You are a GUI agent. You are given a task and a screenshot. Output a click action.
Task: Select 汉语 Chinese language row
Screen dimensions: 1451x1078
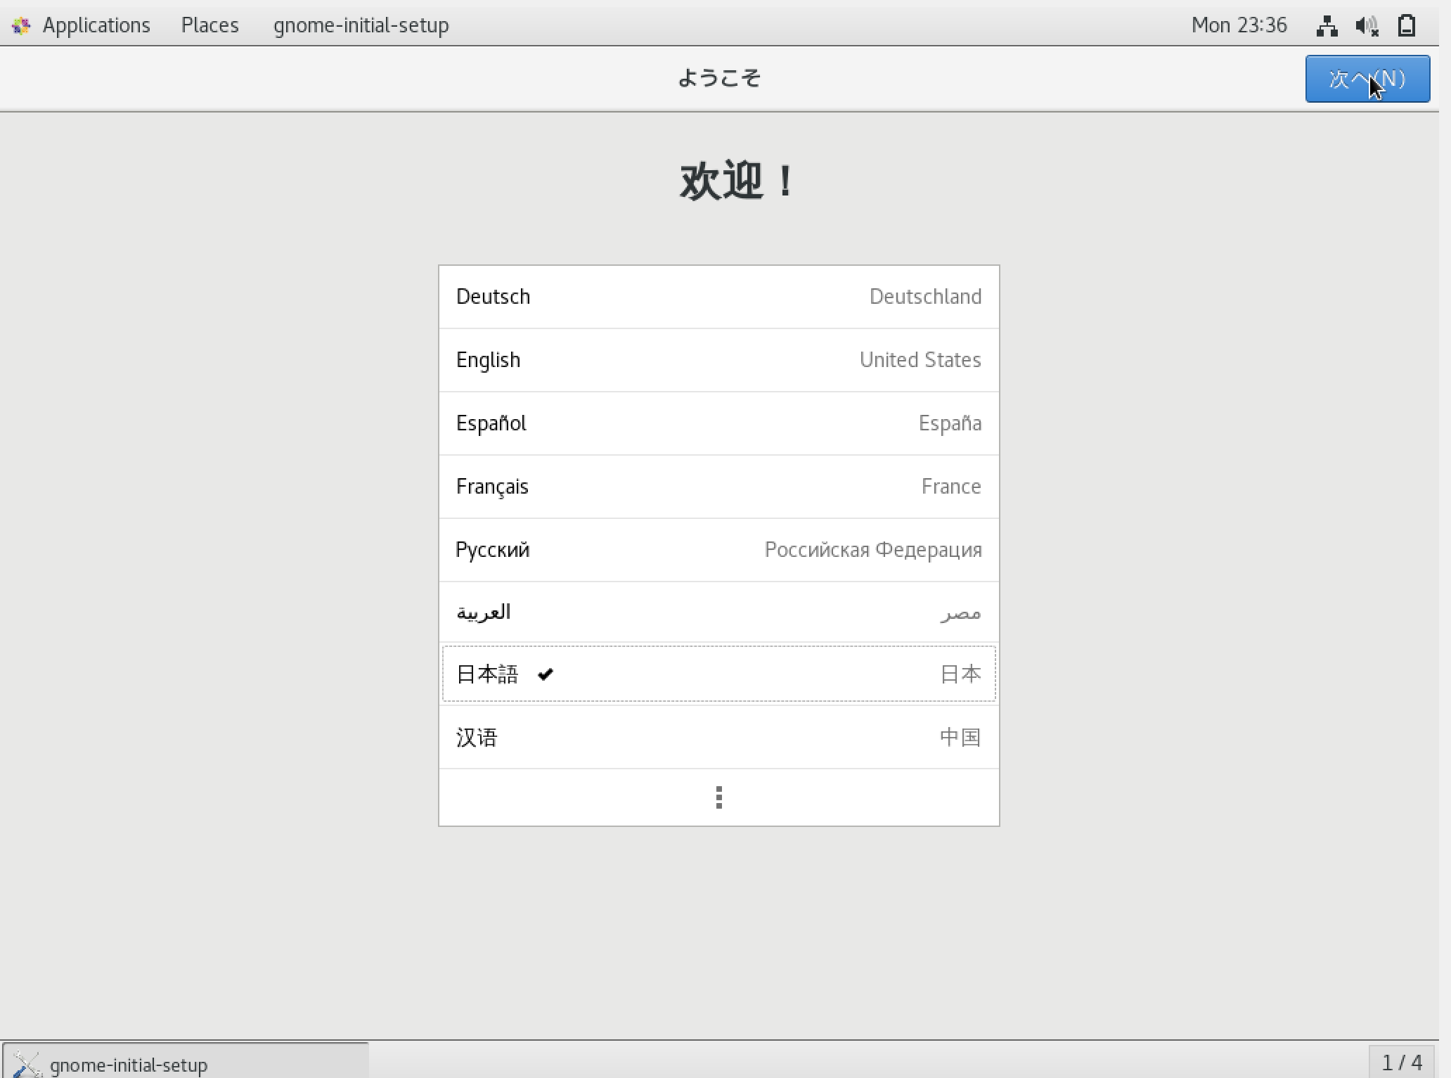718,738
